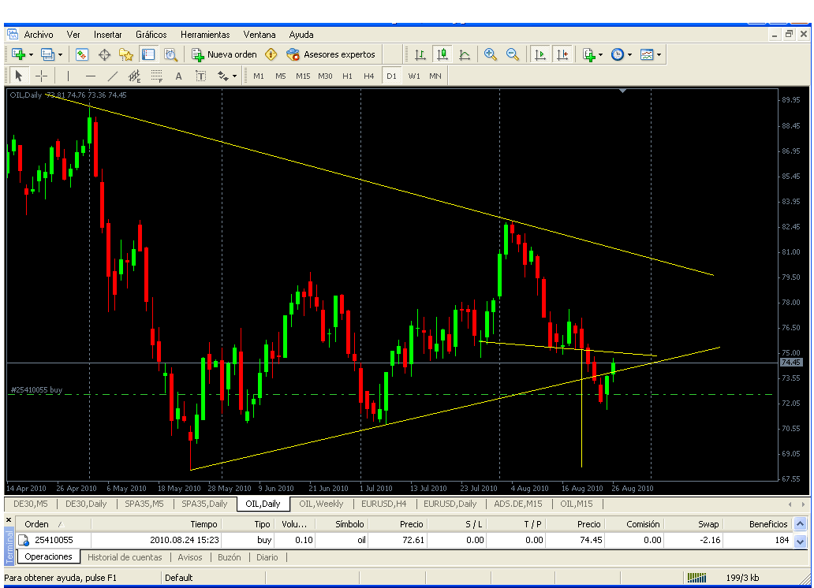Viewport: 814px width, 588px height.
Task: Select the vertical line tool
Action: (x=68, y=76)
